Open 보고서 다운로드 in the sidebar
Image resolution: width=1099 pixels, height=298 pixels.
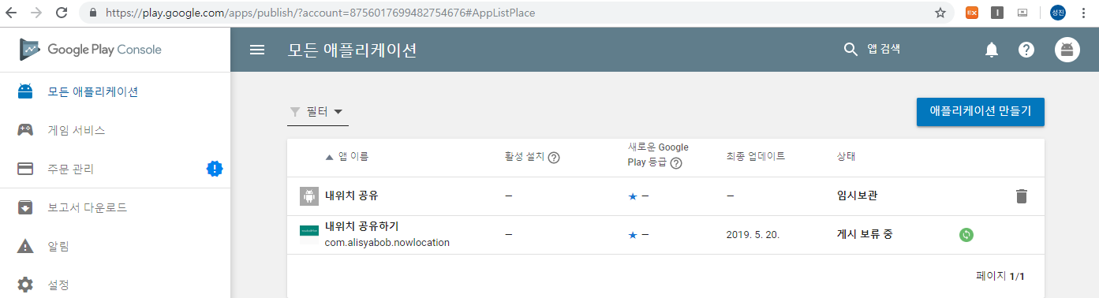[x=115, y=208]
